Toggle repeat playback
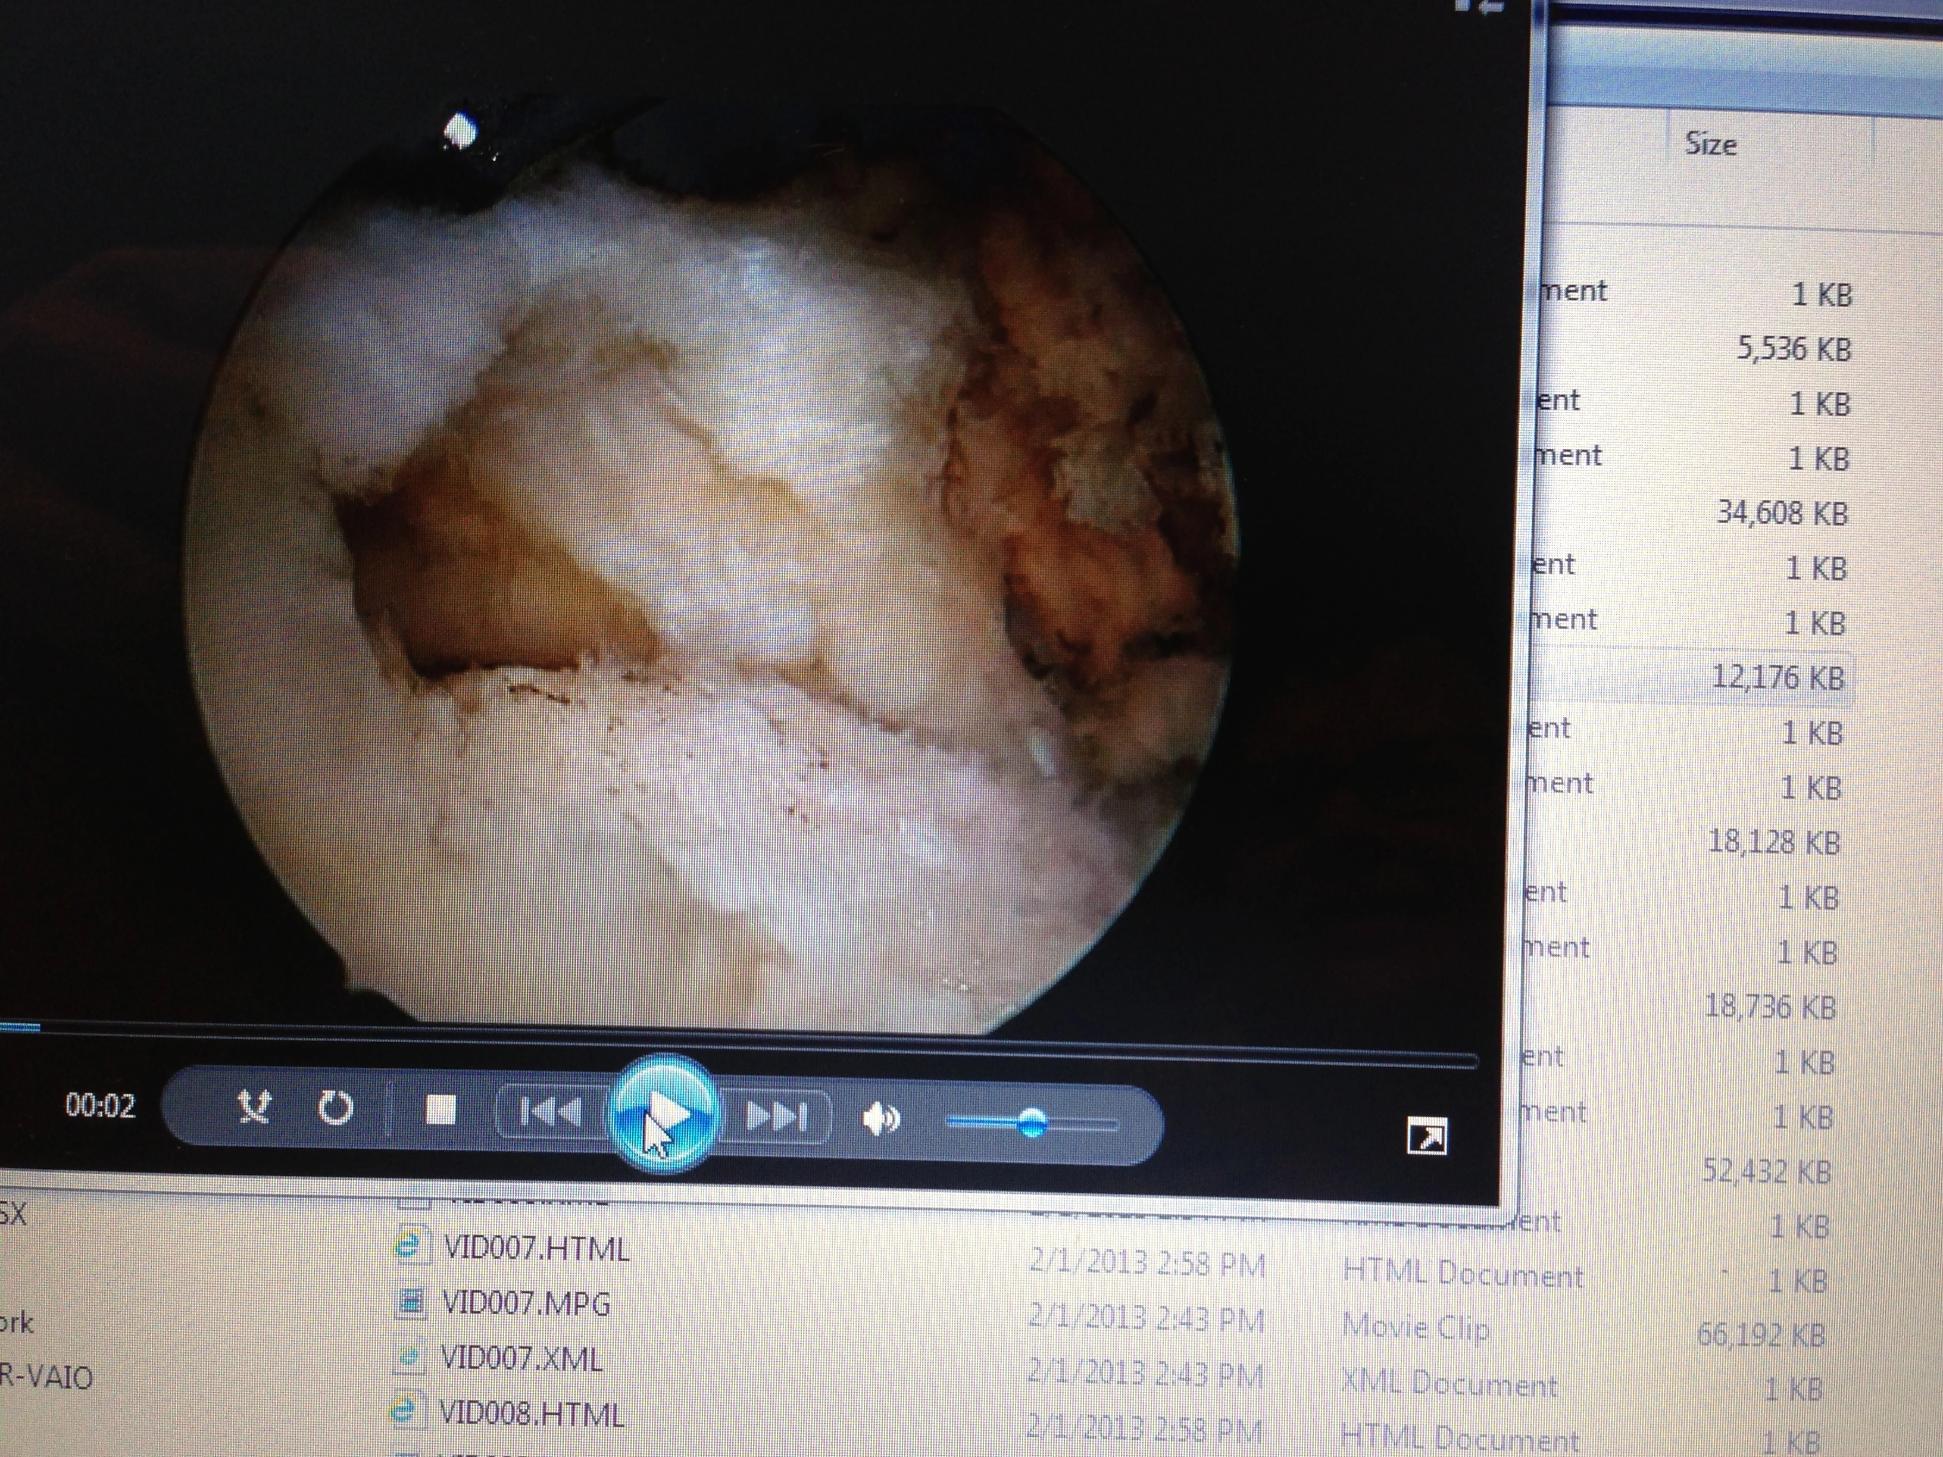The width and height of the screenshot is (1943, 1457). coord(335,1108)
